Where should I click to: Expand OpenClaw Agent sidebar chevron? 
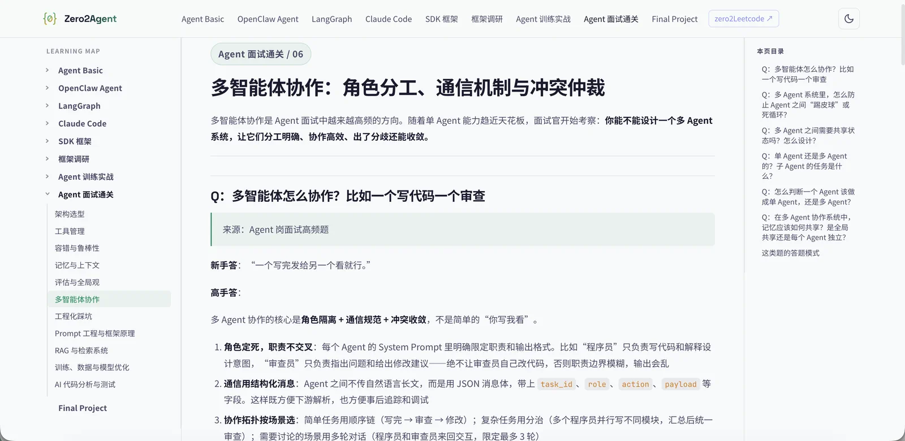click(x=47, y=88)
